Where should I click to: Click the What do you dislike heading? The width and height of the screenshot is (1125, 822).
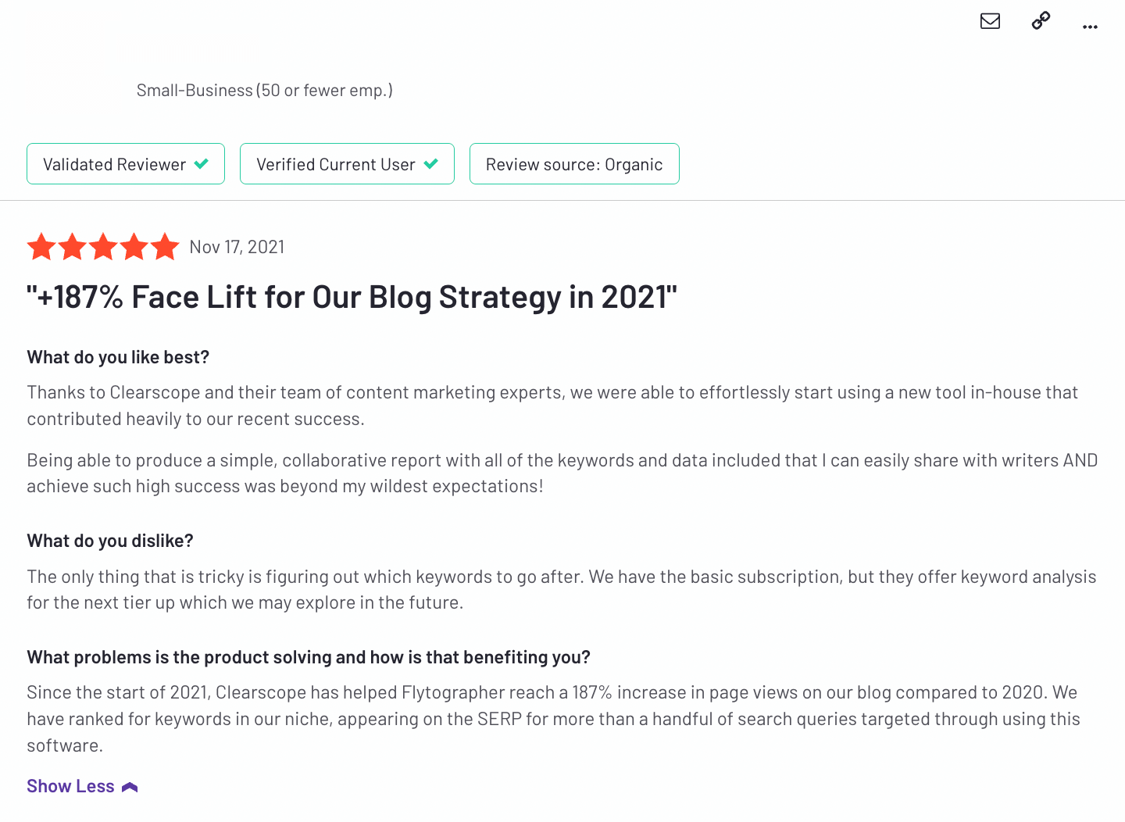[x=110, y=541]
